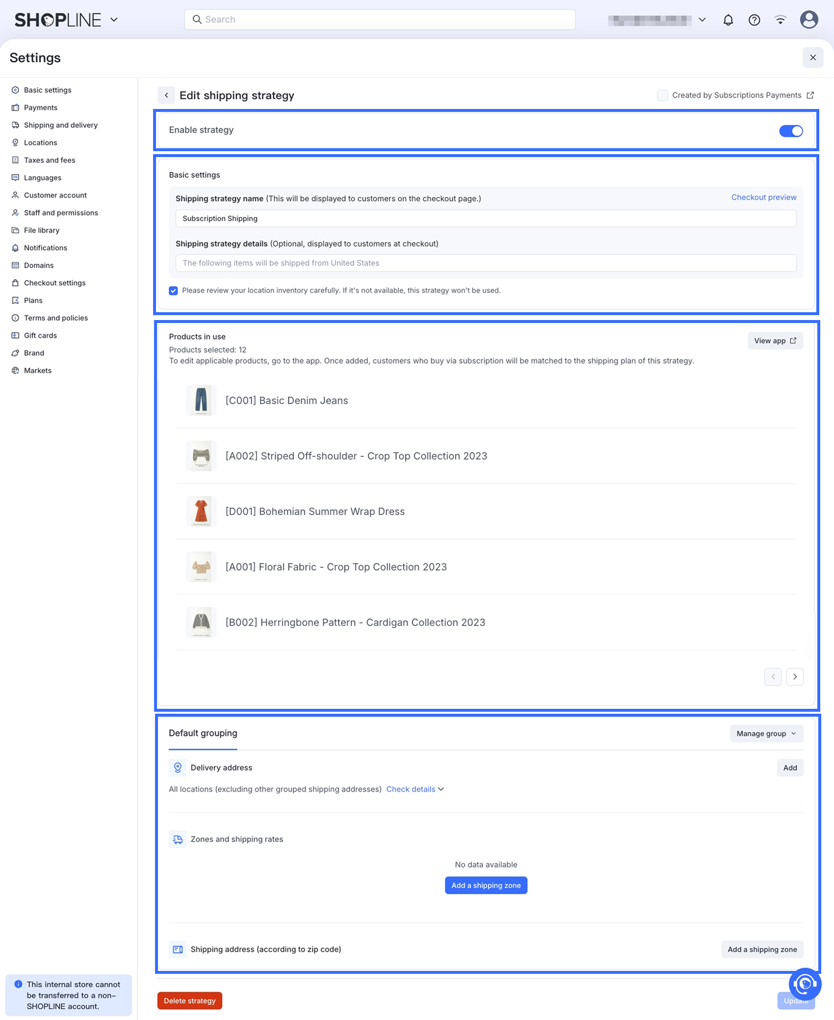Switch to the Default grouping tab
Screen dimensions: 834x1020
click(203, 733)
